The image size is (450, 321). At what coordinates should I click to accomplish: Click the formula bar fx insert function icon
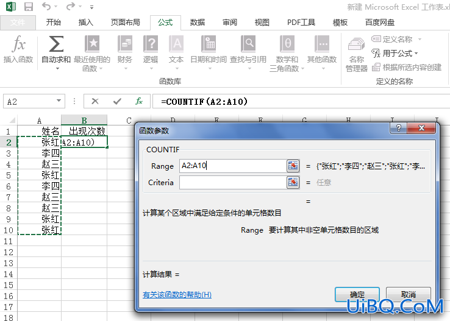[139, 101]
